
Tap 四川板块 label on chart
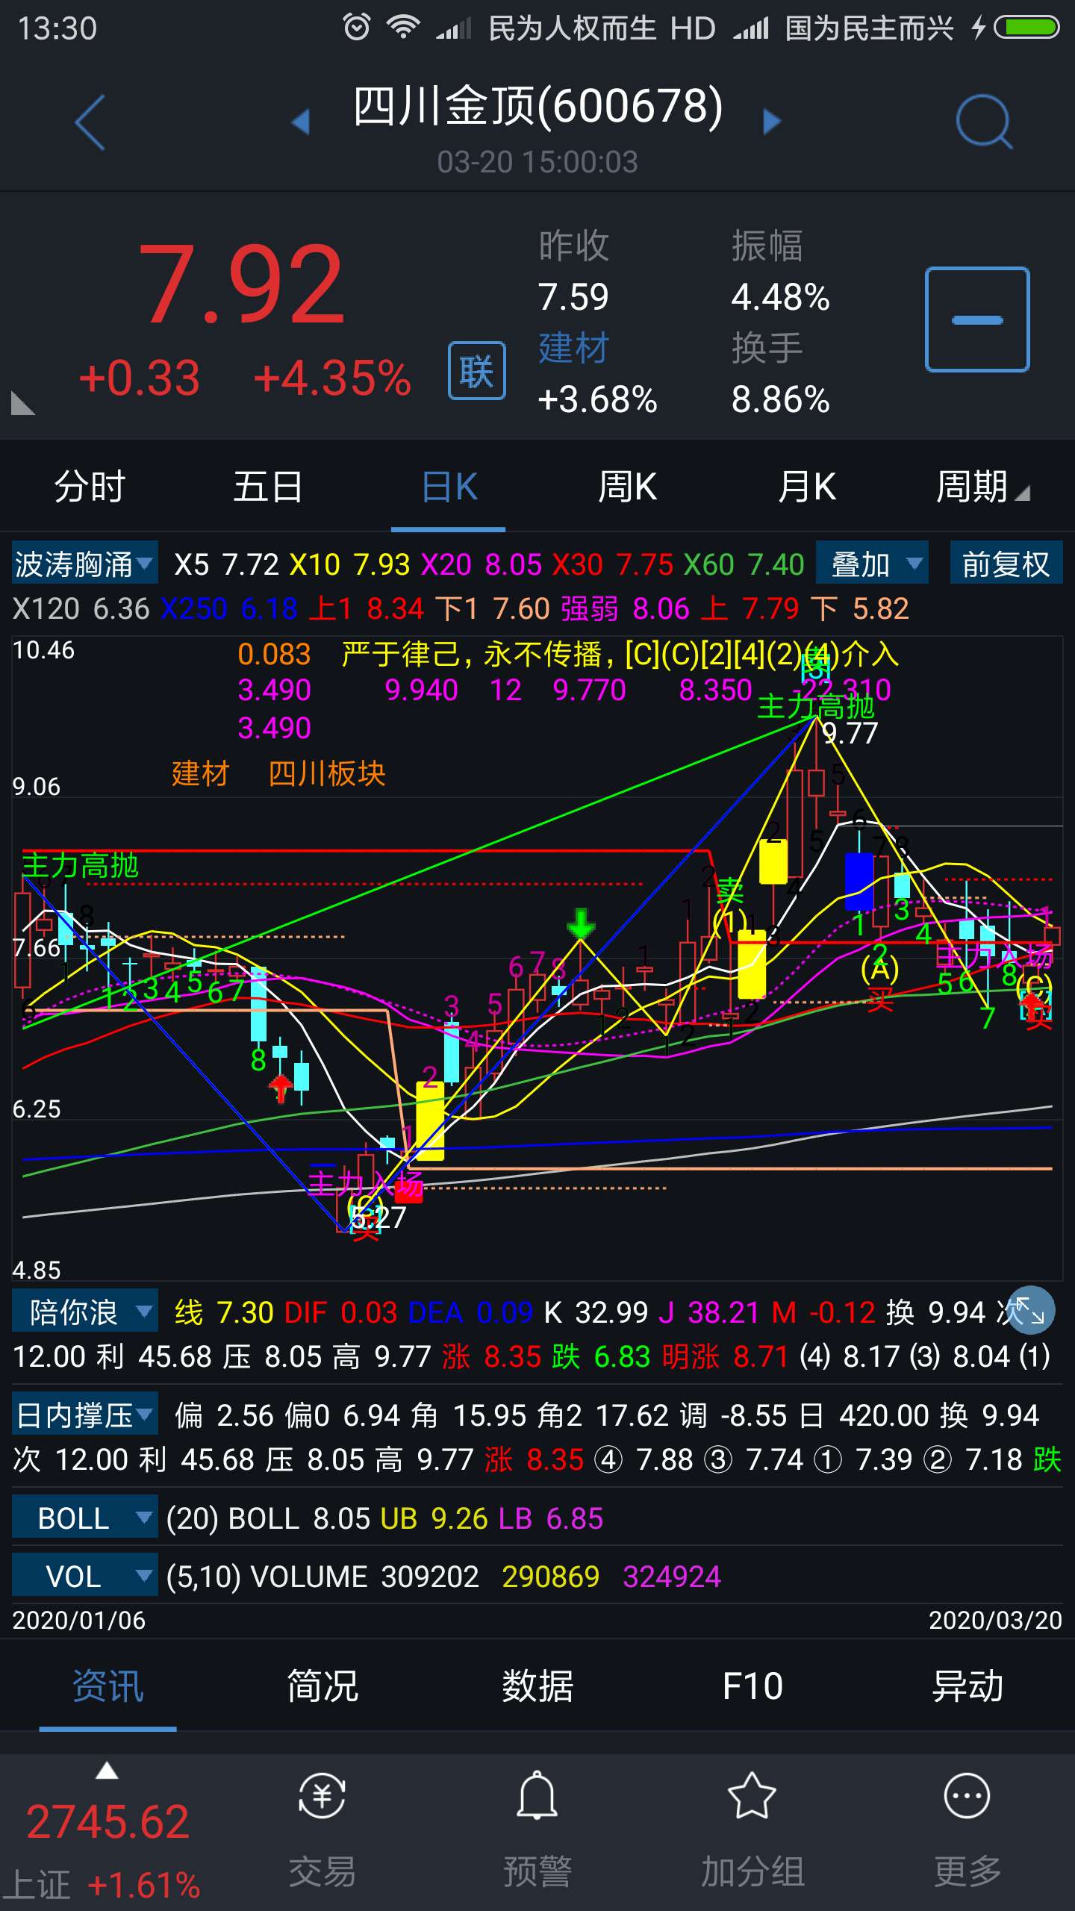(326, 773)
